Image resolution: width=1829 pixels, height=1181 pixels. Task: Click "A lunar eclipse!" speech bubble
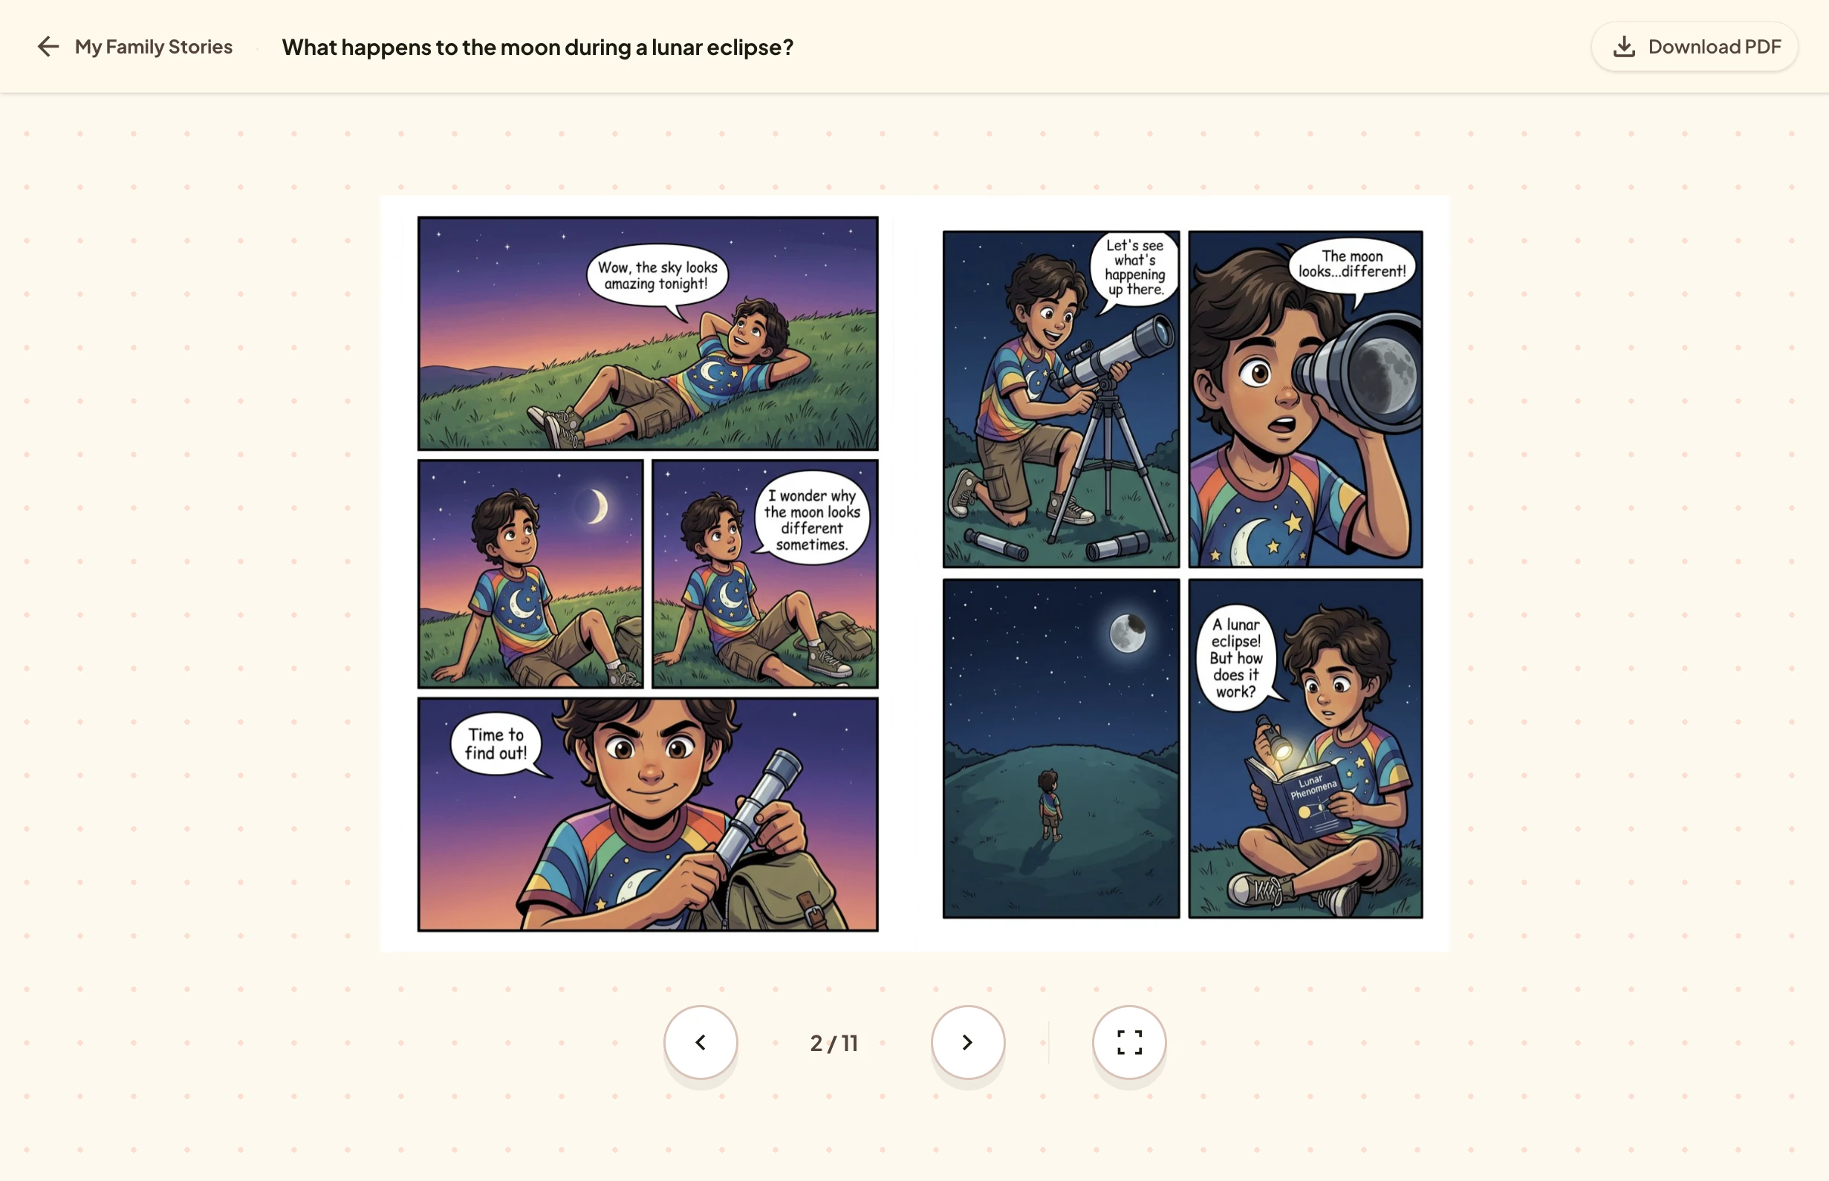1236,658
